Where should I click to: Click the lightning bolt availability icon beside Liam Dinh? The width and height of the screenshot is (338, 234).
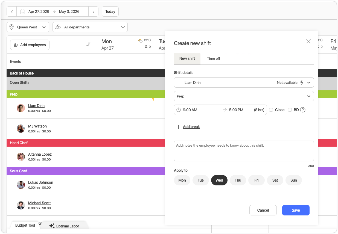[302, 82]
